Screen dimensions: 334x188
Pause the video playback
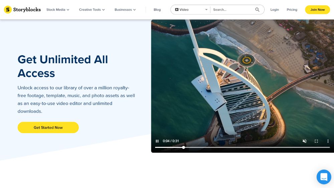(157, 141)
